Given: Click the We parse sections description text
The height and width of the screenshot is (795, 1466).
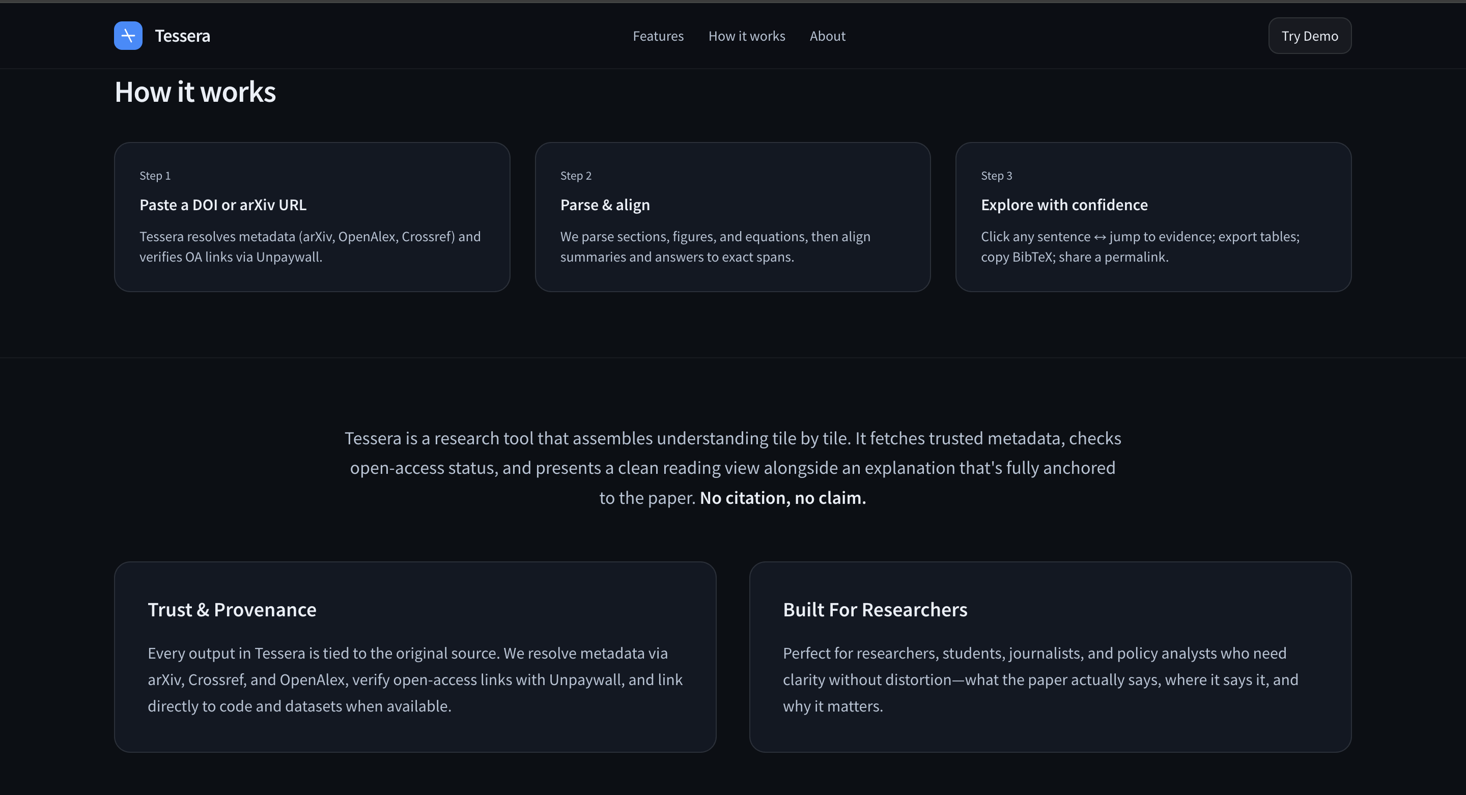Looking at the screenshot, I should (715, 246).
